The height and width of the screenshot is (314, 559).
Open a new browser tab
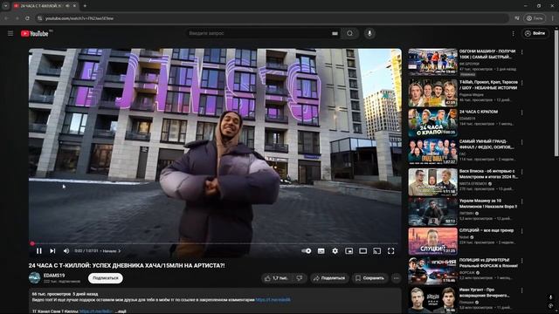pyautogui.click(x=85, y=6)
